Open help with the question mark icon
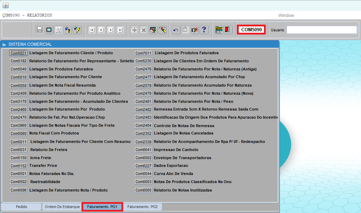 click(x=204, y=30)
